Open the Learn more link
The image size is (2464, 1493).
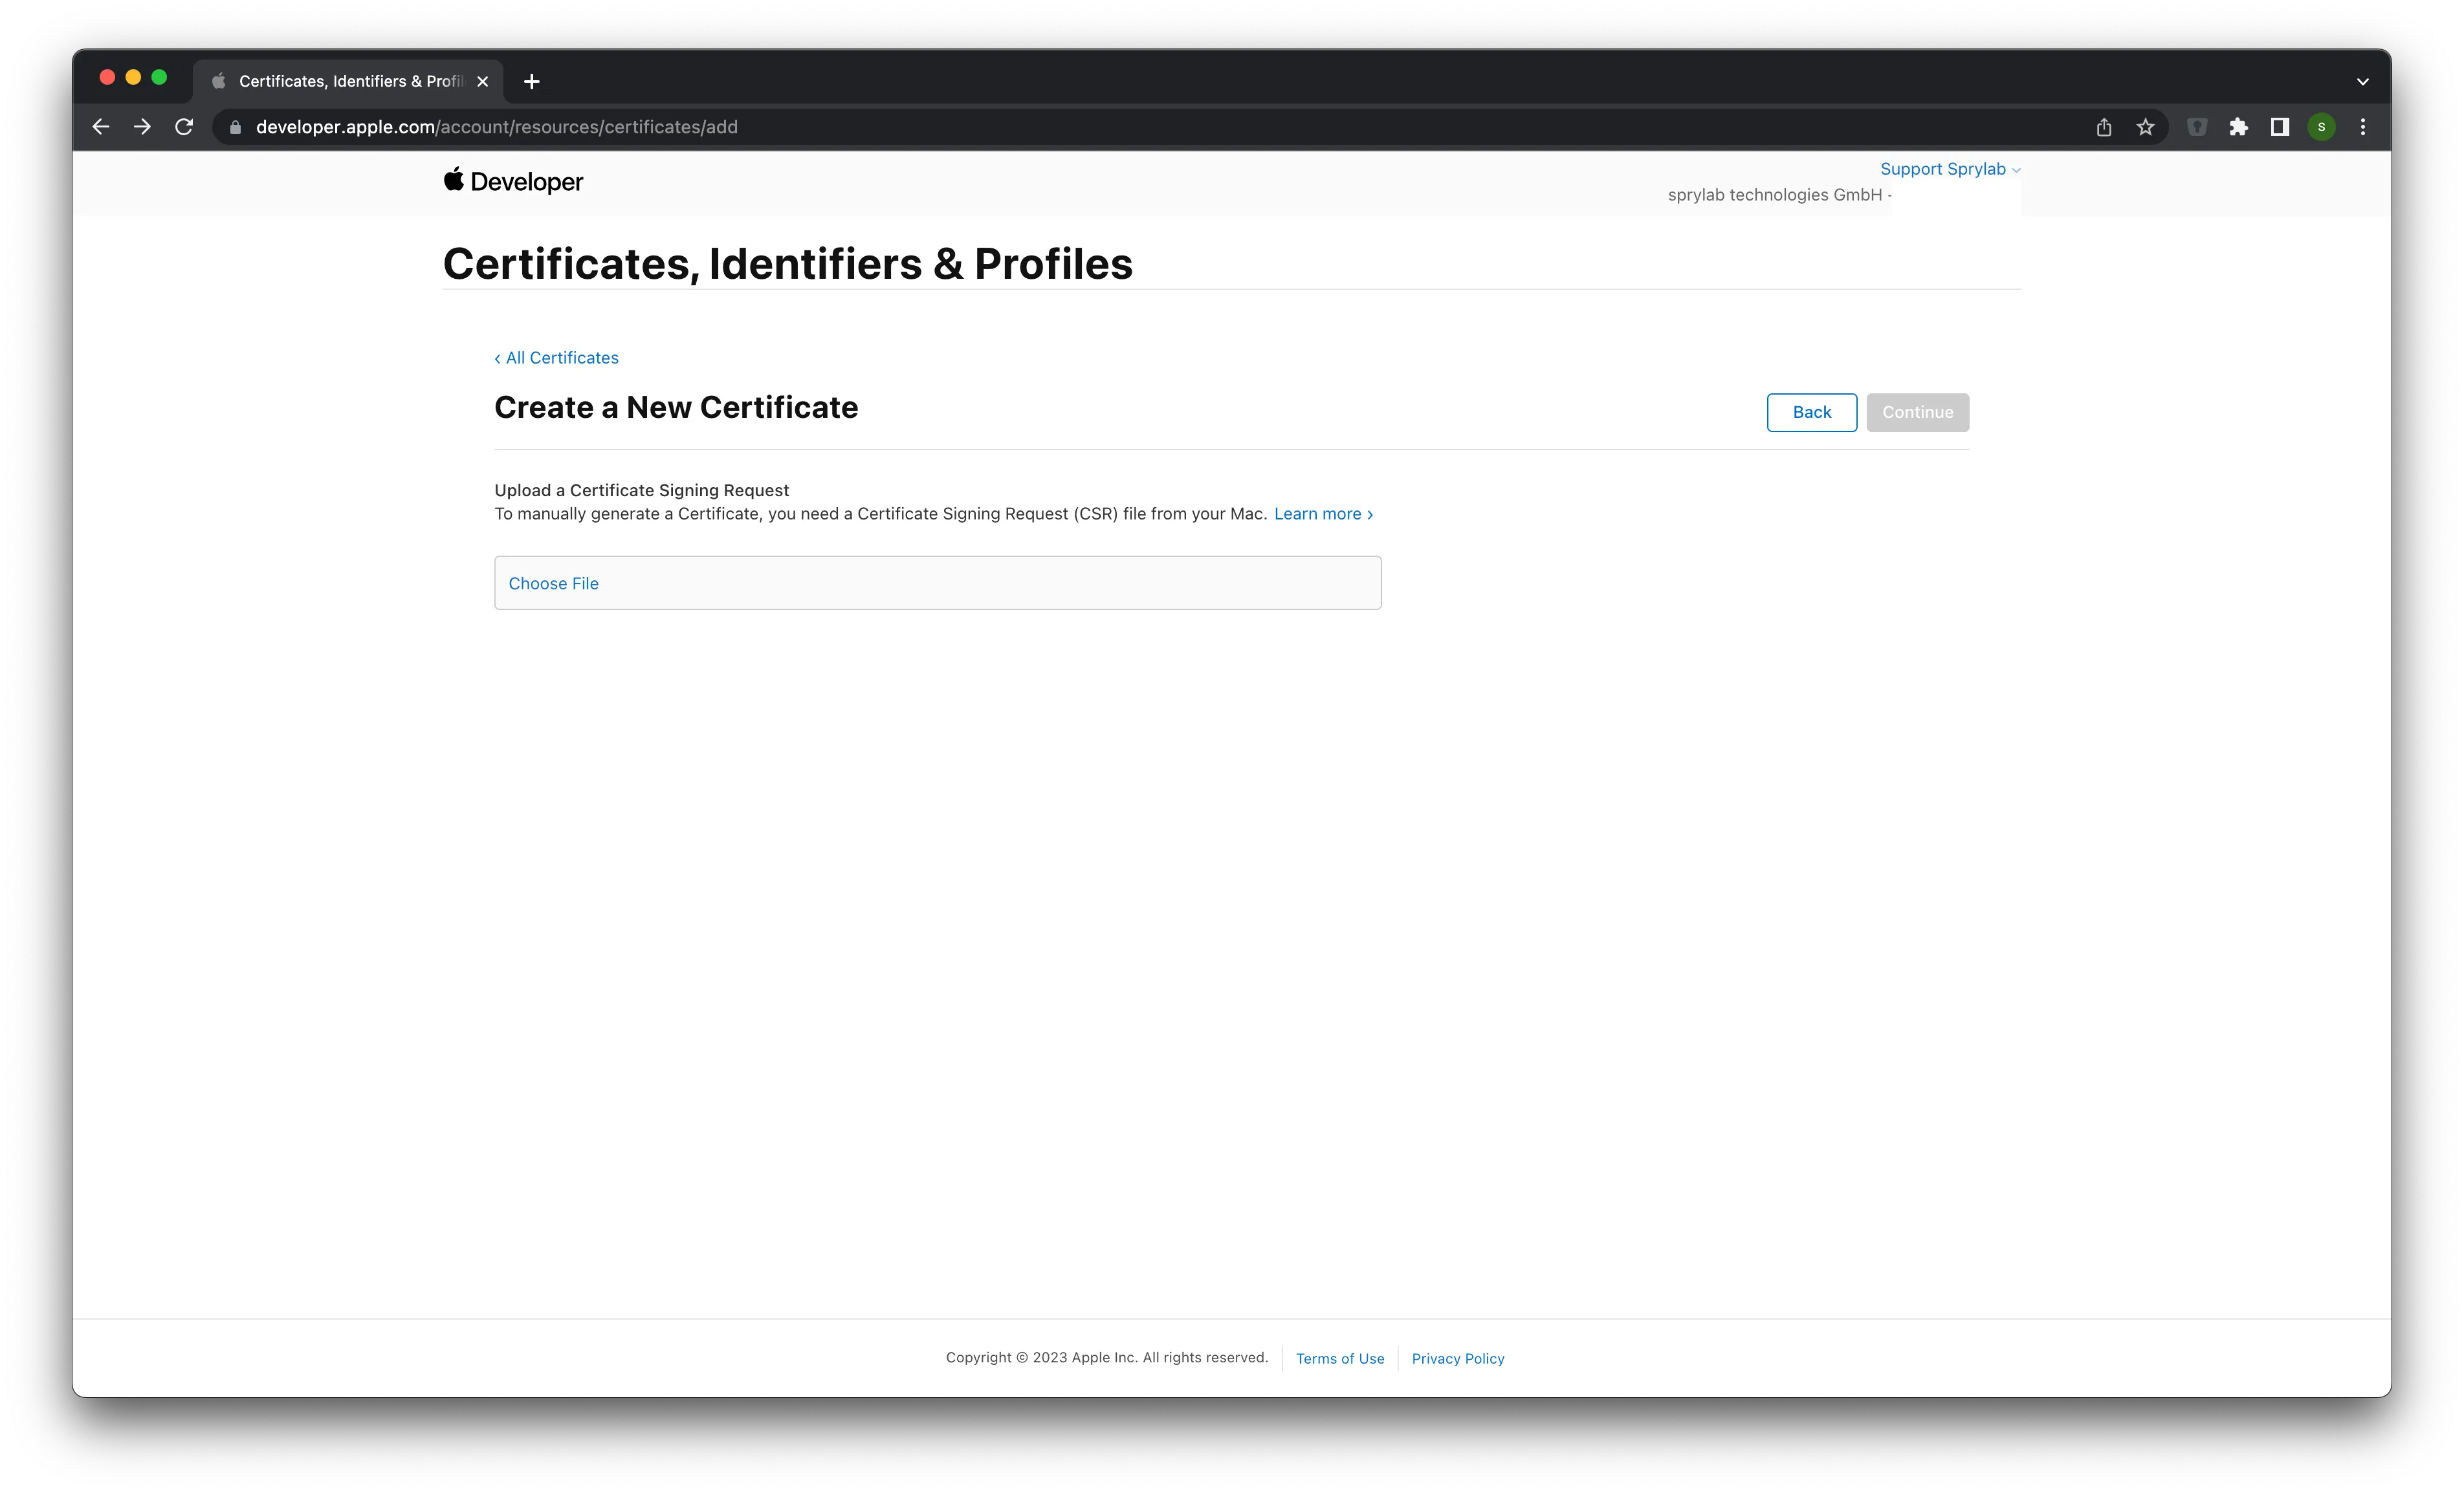(1323, 514)
